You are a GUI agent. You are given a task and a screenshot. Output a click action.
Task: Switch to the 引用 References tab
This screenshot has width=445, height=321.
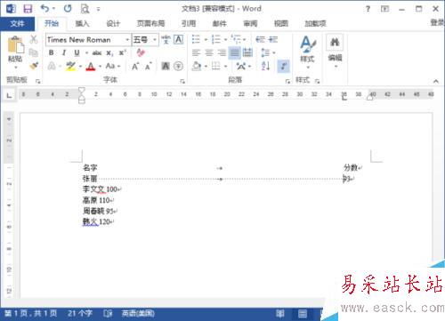pos(189,23)
